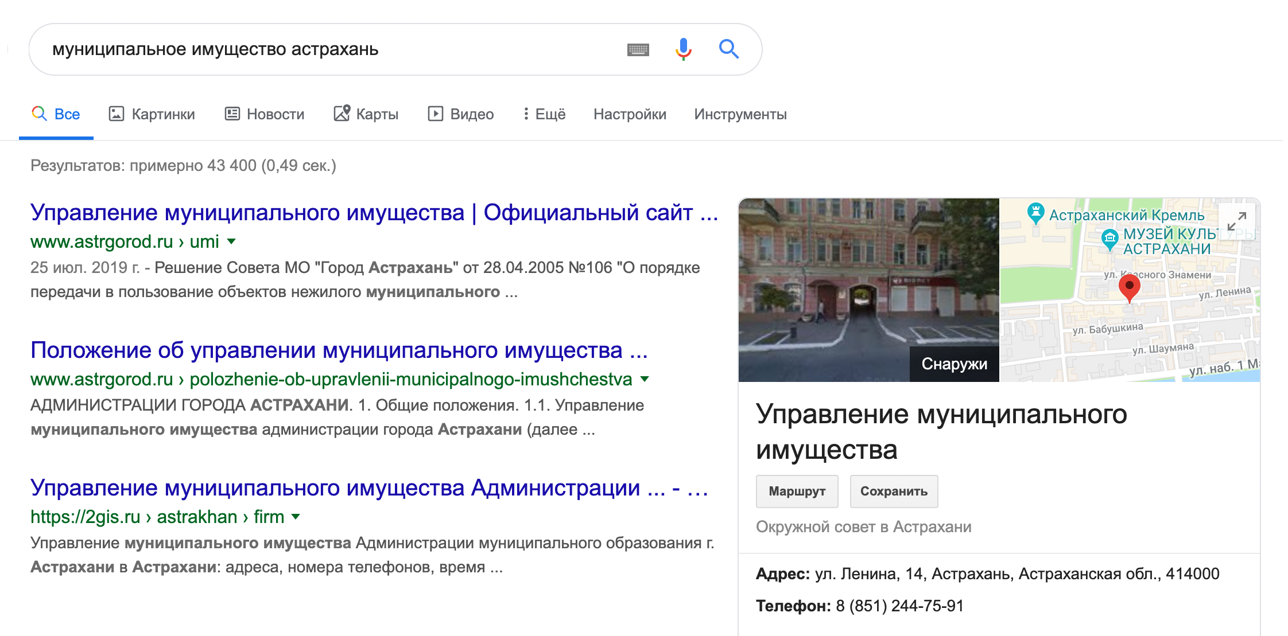Switch to the Карты tab
The width and height of the screenshot is (1288, 636).
[x=366, y=114]
